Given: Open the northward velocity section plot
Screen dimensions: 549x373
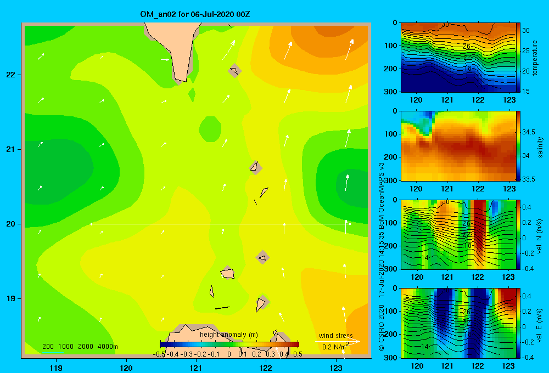Looking at the screenshot, I should point(458,234).
